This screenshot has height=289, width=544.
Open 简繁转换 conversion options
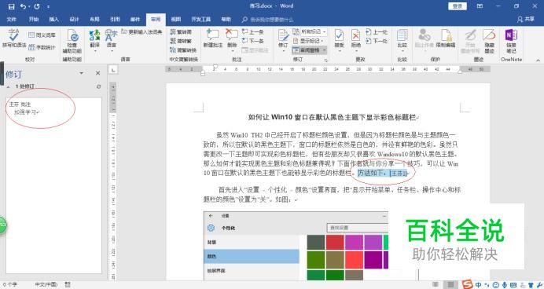(183, 50)
